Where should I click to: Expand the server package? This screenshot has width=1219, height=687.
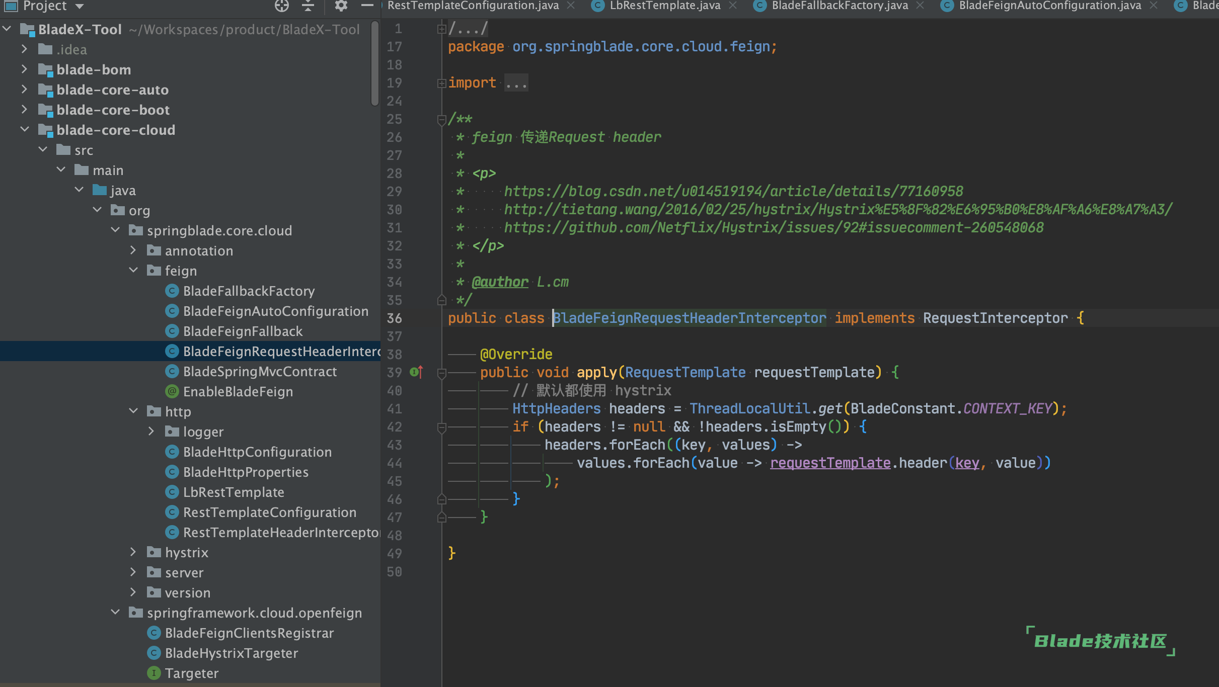(x=133, y=572)
